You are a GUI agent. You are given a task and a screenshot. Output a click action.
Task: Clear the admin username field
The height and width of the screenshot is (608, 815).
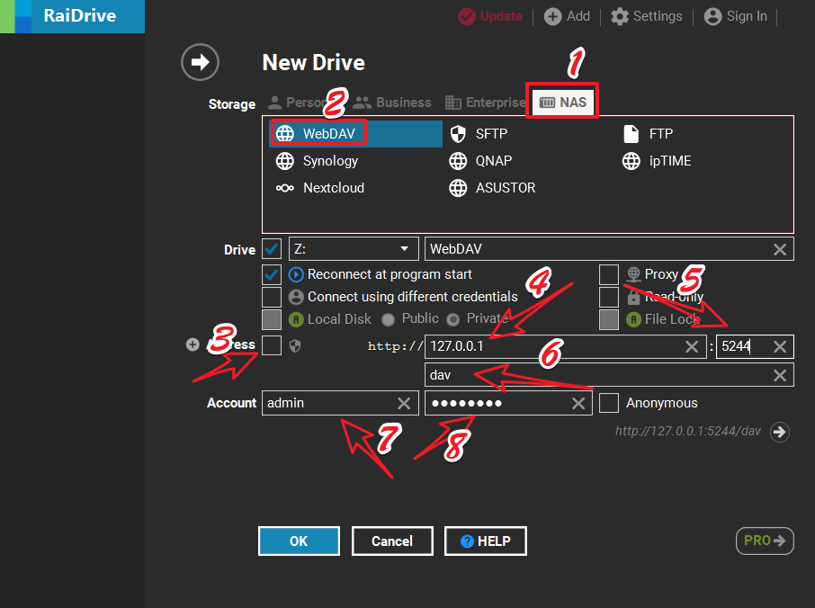[x=404, y=403]
